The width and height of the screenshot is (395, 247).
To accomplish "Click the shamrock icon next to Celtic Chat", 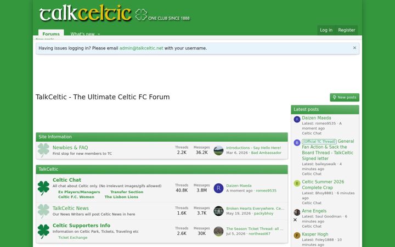I will click(43, 188).
